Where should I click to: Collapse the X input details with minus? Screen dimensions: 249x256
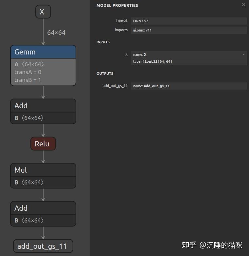(x=244, y=54)
